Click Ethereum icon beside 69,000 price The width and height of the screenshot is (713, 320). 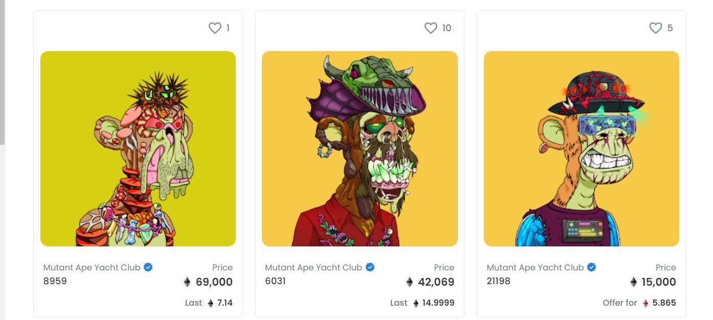(187, 282)
